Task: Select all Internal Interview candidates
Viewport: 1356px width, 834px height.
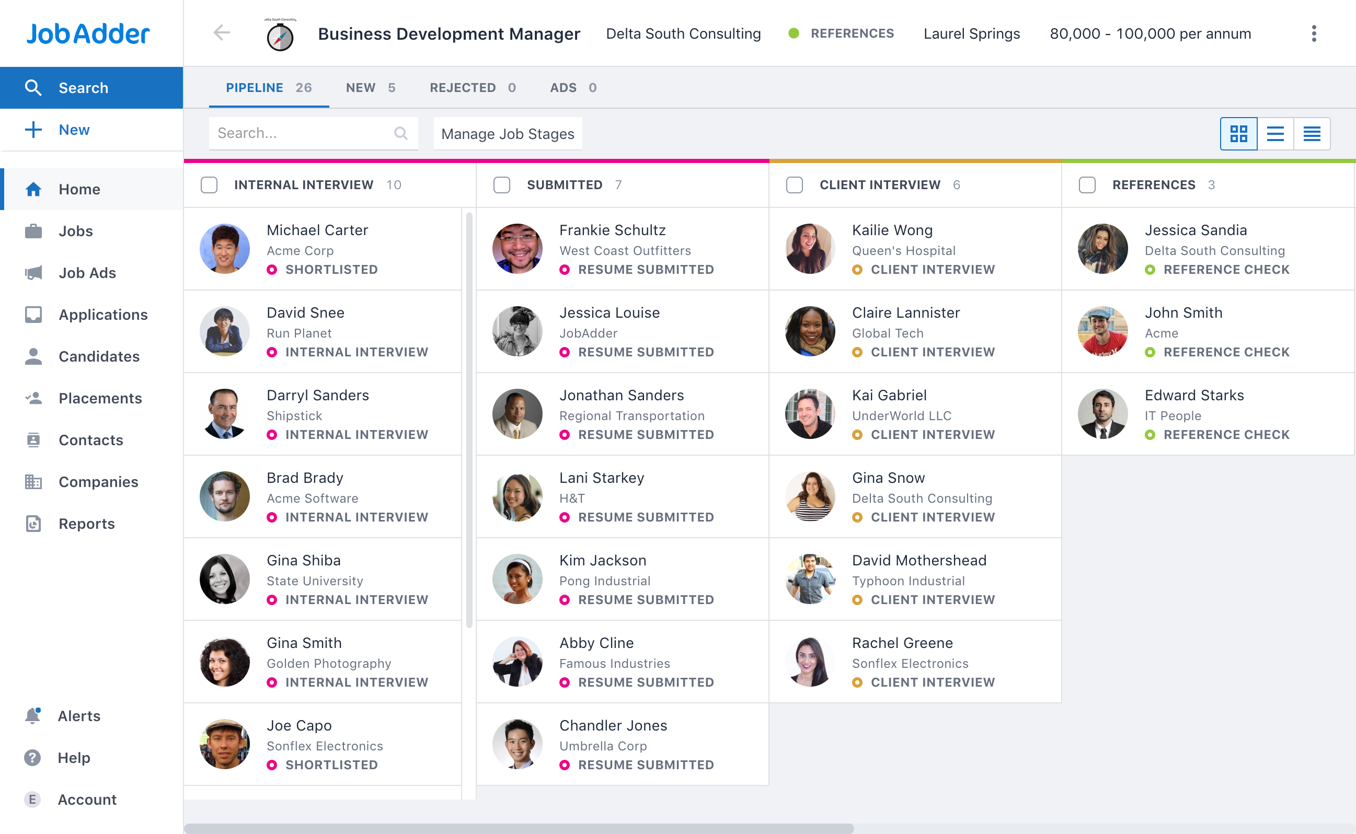Action: pos(209,185)
